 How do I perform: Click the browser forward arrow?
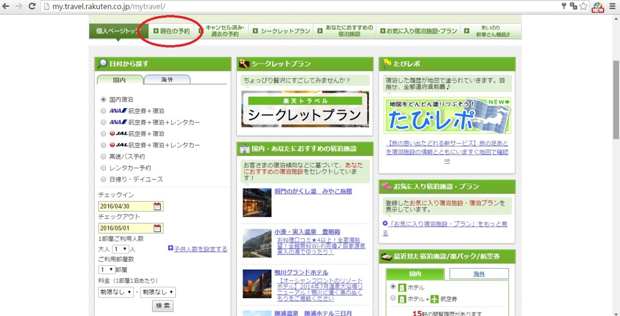tap(19, 6)
